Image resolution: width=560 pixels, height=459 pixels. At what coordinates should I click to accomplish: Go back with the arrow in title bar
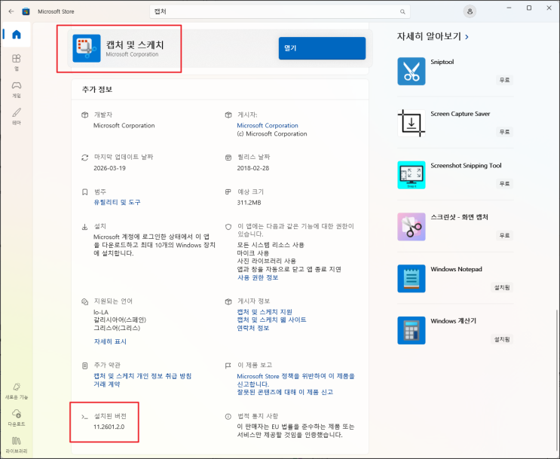11,11
